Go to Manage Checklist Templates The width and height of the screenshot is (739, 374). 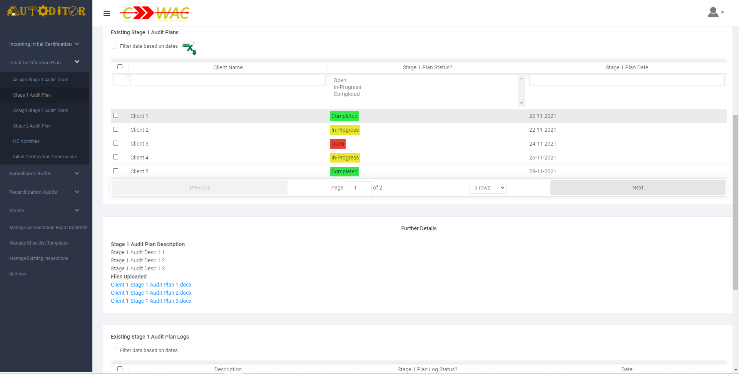pyautogui.click(x=39, y=243)
